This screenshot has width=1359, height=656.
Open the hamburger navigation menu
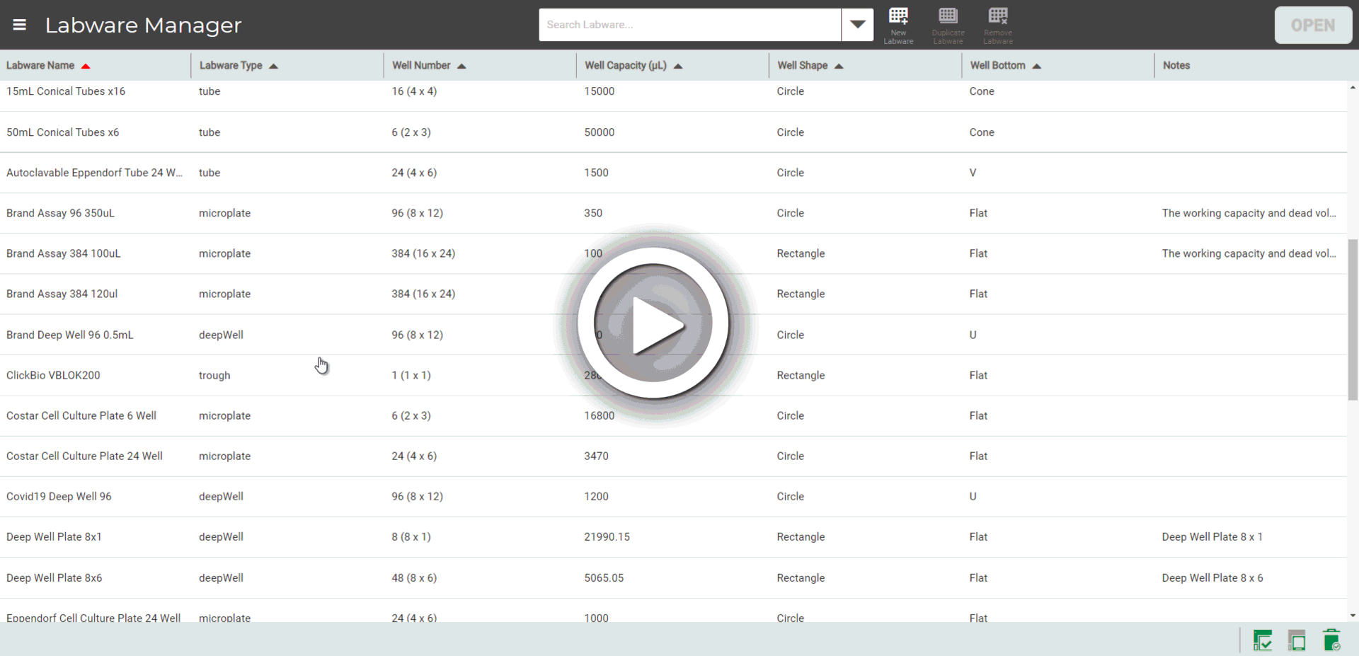point(20,25)
